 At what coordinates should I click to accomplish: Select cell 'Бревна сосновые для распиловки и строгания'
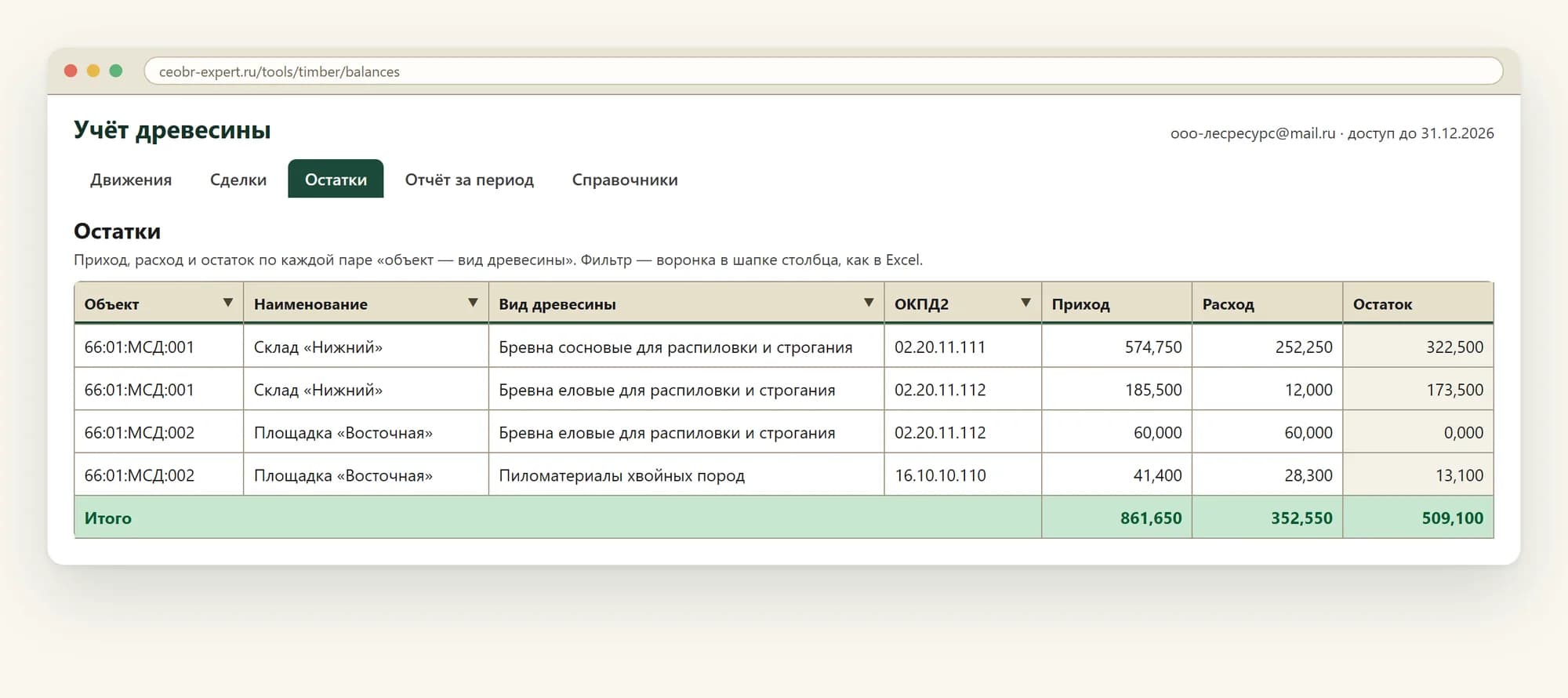click(686, 347)
